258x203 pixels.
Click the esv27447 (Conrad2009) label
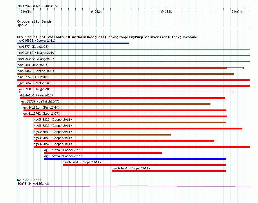pyautogui.click(x=36, y=71)
